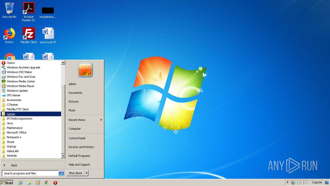
Task: Click the Shut down button
Action: coord(76,173)
